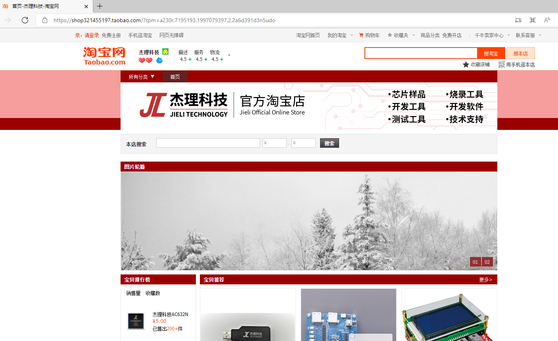
Task: Go forward with the browser forward arrow
Action: click(8, 20)
